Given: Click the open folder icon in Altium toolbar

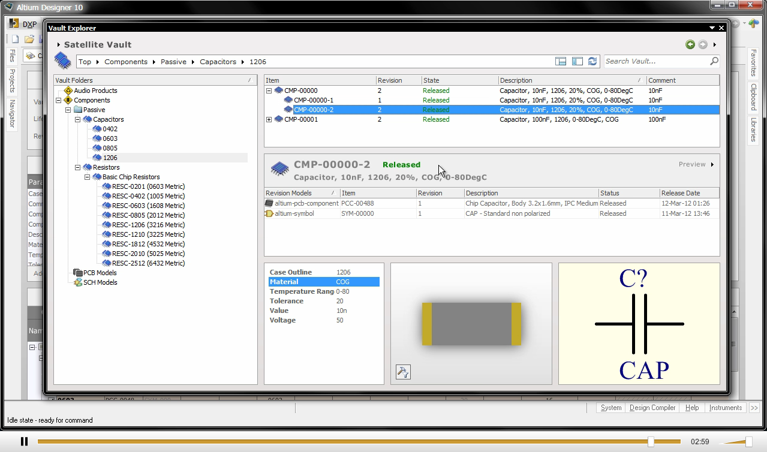Looking at the screenshot, I should (x=29, y=40).
